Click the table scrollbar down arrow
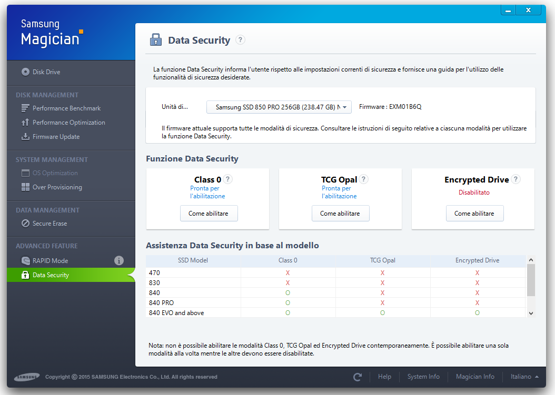This screenshot has width=555, height=395. pyautogui.click(x=531, y=313)
